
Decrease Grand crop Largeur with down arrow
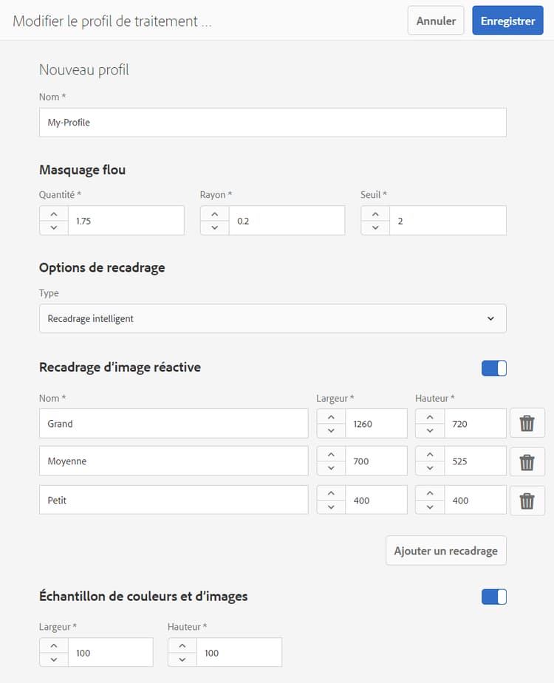[x=331, y=430]
